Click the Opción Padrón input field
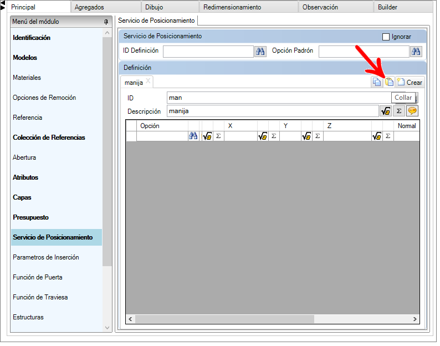 click(x=364, y=52)
